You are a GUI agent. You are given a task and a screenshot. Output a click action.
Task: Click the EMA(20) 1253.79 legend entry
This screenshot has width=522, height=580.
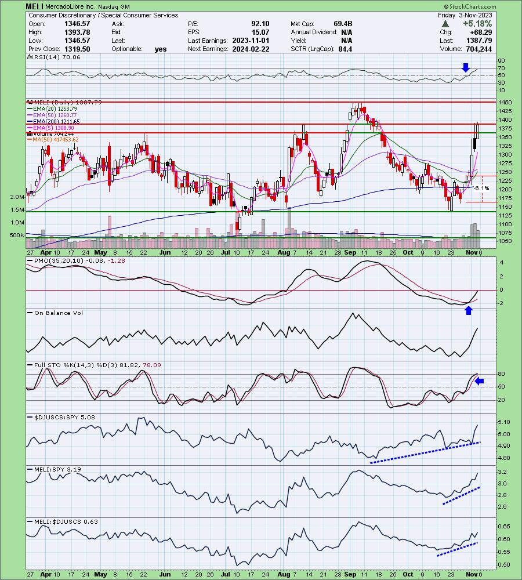click(52, 109)
